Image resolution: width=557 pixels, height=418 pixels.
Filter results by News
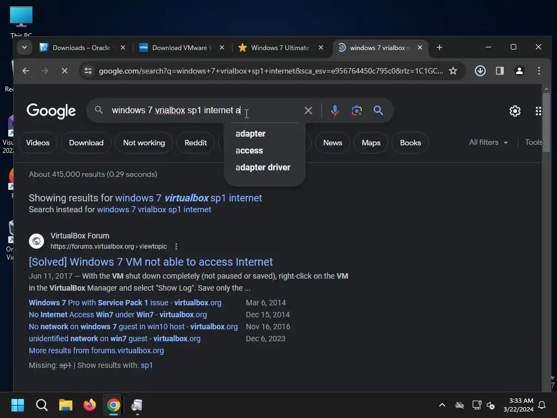pyautogui.click(x=332, y=143)
